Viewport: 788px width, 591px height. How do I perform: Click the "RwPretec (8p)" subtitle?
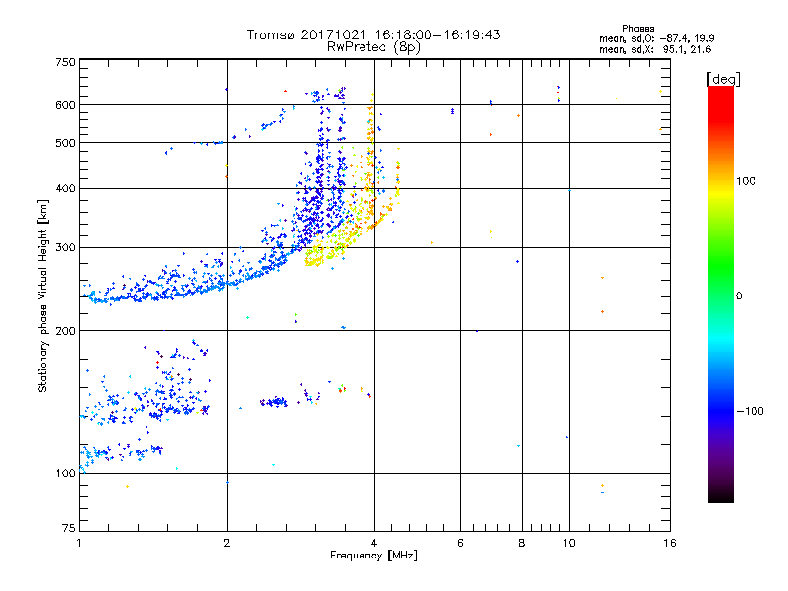click(373, 47)
